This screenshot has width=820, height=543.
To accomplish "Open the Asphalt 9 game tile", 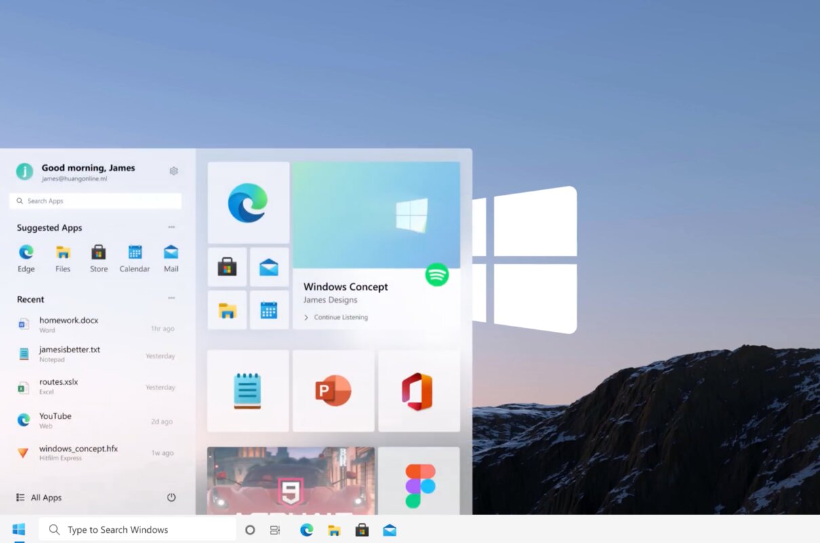I will point(291,481).
